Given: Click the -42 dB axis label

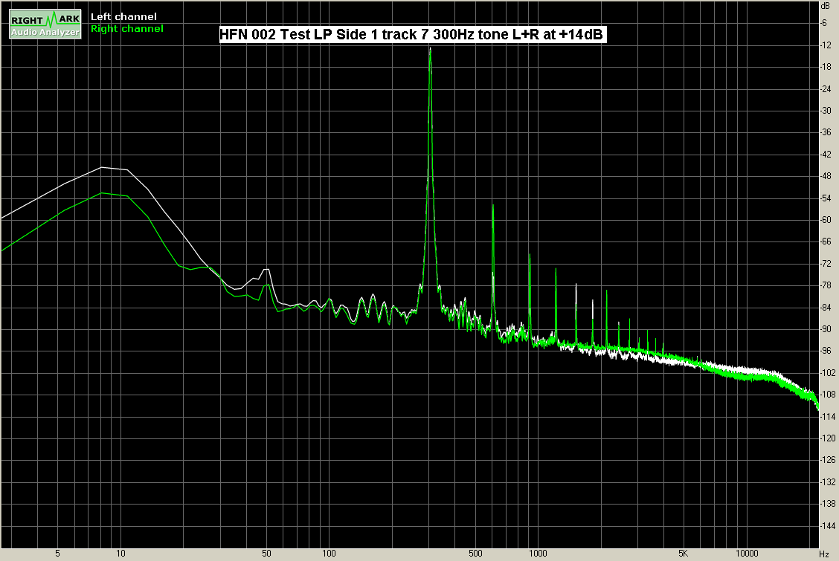Looking at the screenshot, I should [x=826, y=155].
